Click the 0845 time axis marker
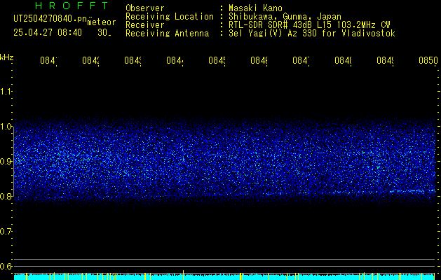The image size is (441, 280). click(x=217, y=61)
